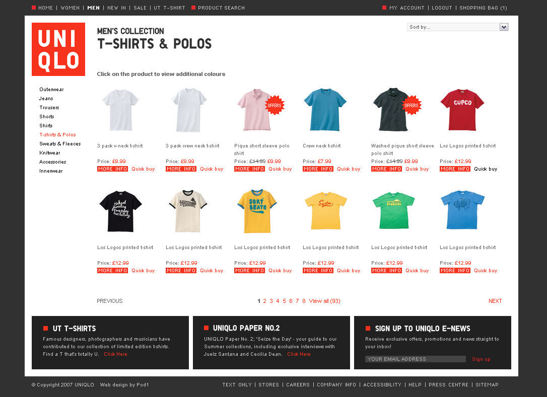
Task: Open the green Los Logos t-shirt image
Action: point(393,210)
